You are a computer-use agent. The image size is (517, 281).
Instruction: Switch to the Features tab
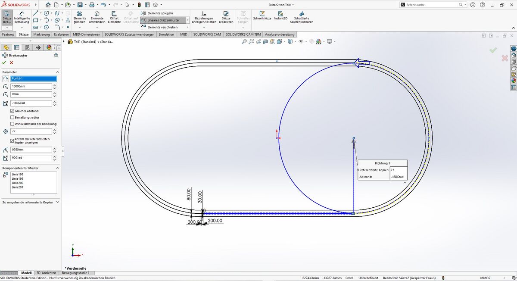[8, 34]
